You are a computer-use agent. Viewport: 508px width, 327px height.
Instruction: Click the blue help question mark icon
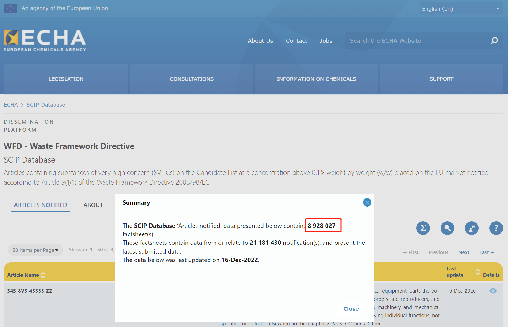[496, 228]
